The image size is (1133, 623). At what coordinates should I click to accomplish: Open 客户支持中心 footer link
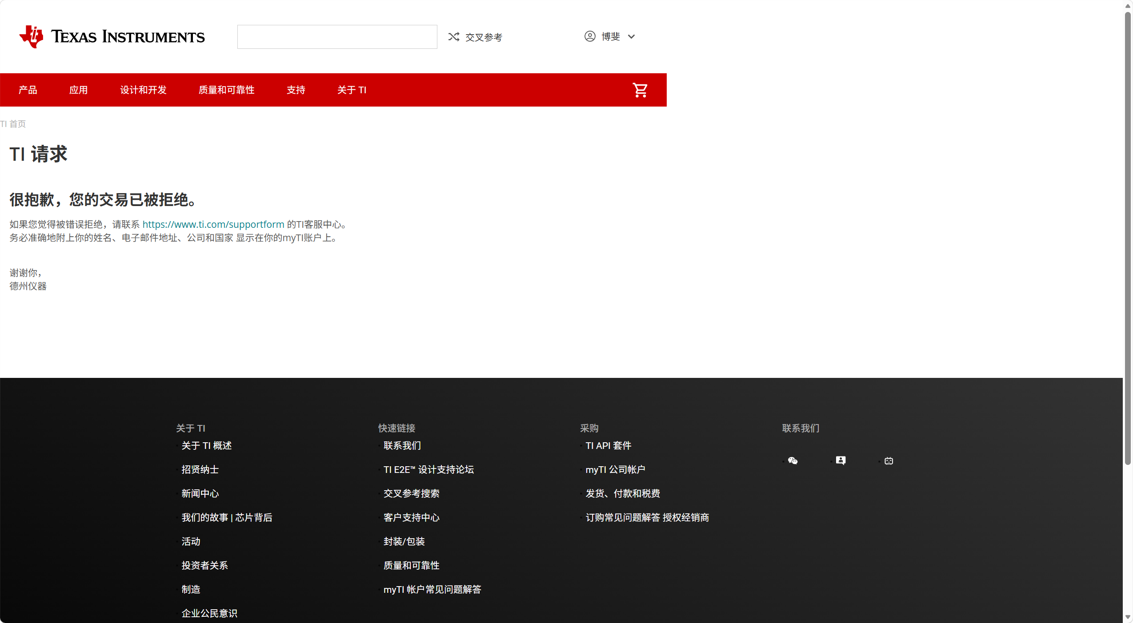click(x=412, y=518)
